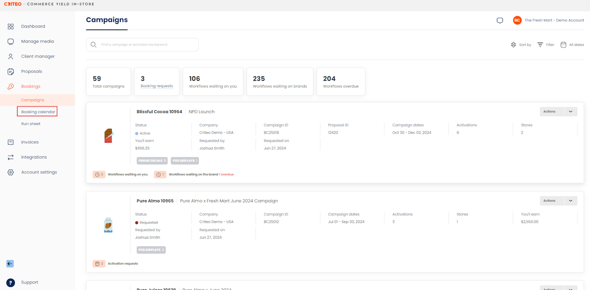
Task: Open the Run sheet submenu item
Action: click(x=31, y=124)
